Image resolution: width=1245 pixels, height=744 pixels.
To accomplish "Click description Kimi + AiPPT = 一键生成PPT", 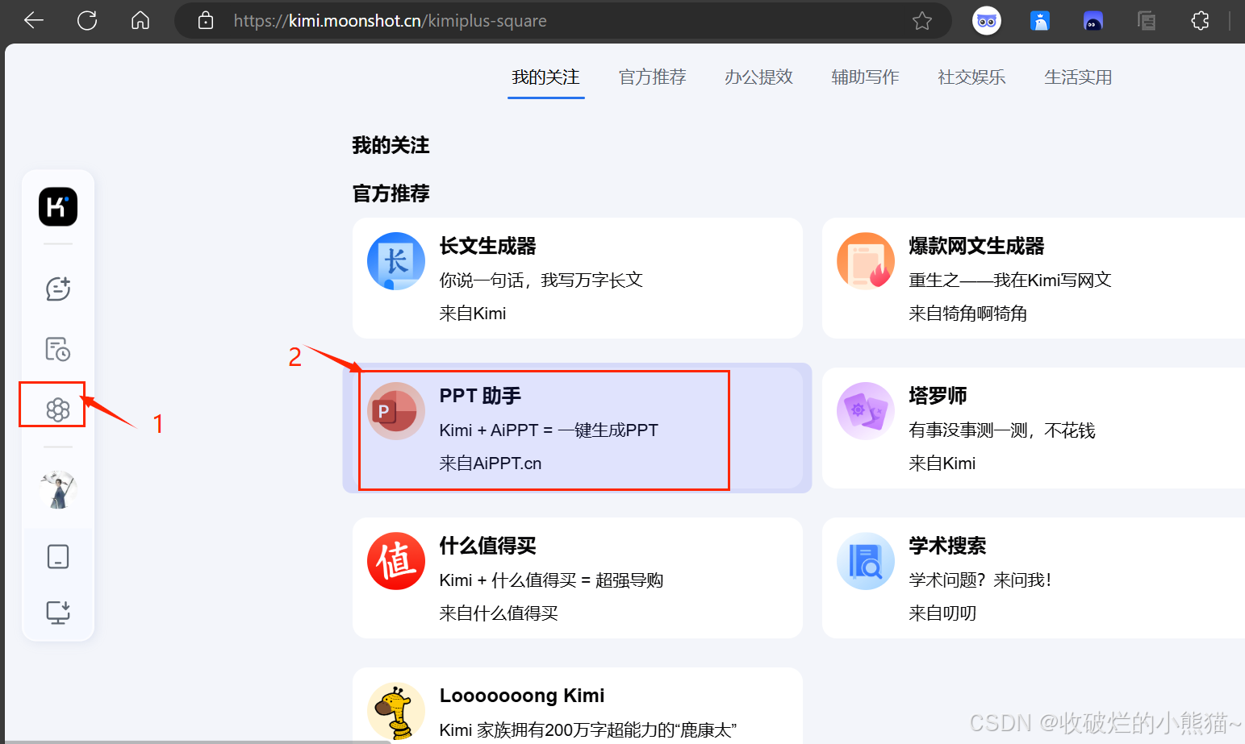I will [549, 430].
